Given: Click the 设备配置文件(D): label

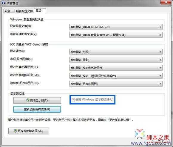Looking at the screenshot, I should coord(21,26).
